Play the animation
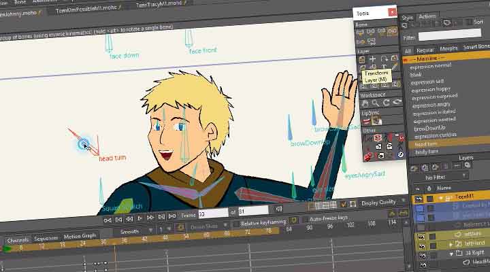This screenshot has width=490, height=272. click(140, 218)
